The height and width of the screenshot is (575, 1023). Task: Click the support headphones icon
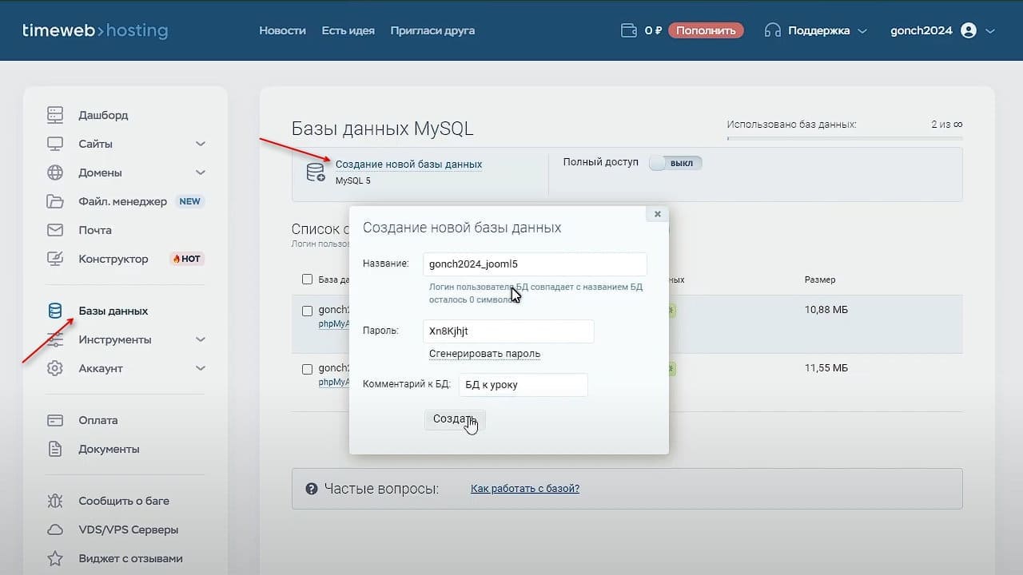(772, 30)
